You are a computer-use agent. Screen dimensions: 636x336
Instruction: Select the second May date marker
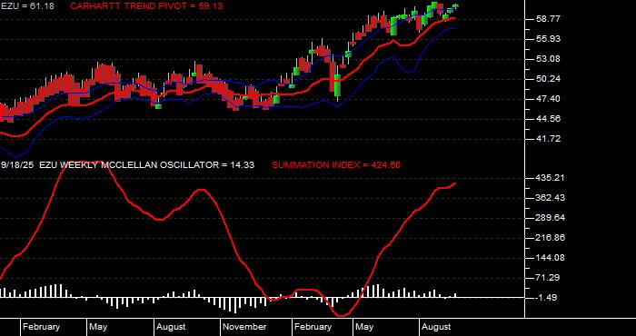tap(364, 327)
